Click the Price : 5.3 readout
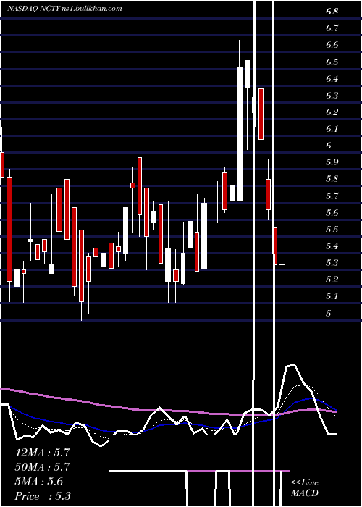 [x=43, y=496]
